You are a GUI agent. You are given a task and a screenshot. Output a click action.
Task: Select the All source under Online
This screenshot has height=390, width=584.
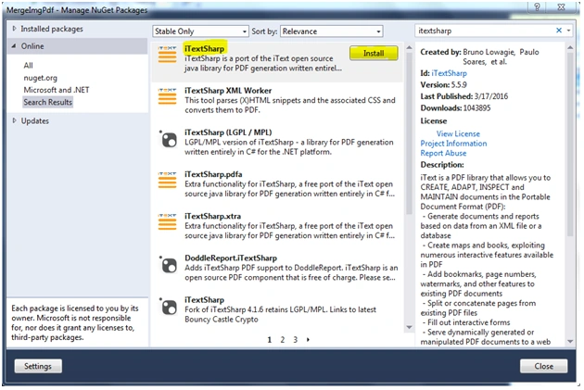29,66
